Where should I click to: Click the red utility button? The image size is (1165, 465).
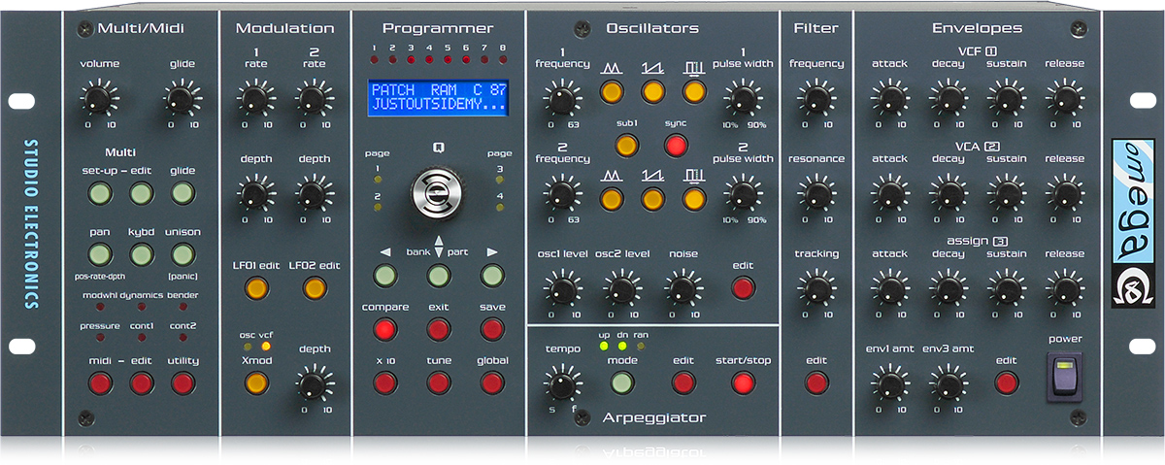coord(183,382)
